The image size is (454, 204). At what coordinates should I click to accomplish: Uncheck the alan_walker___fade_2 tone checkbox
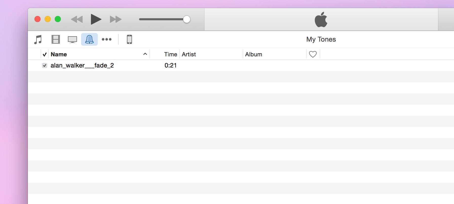45,65
